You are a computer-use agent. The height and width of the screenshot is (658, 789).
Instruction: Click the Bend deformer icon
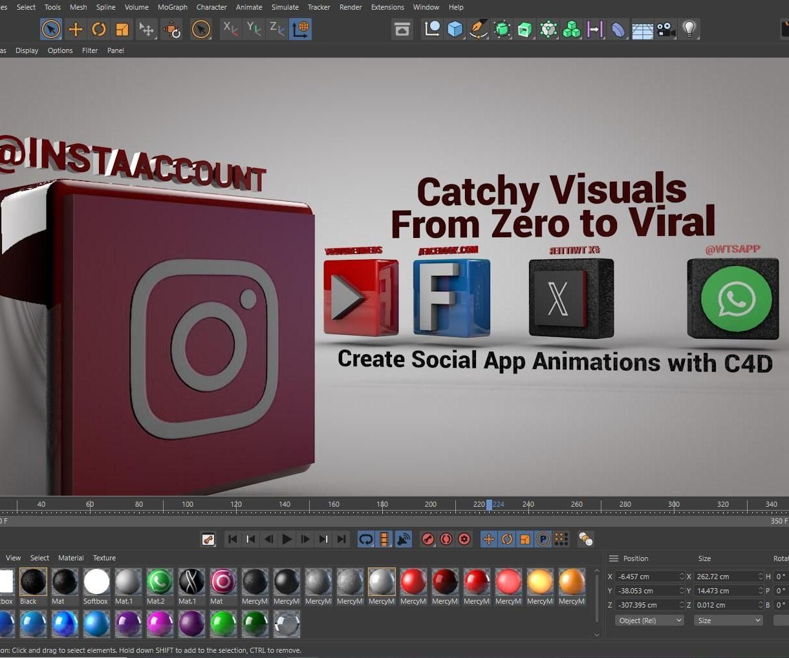619,29
